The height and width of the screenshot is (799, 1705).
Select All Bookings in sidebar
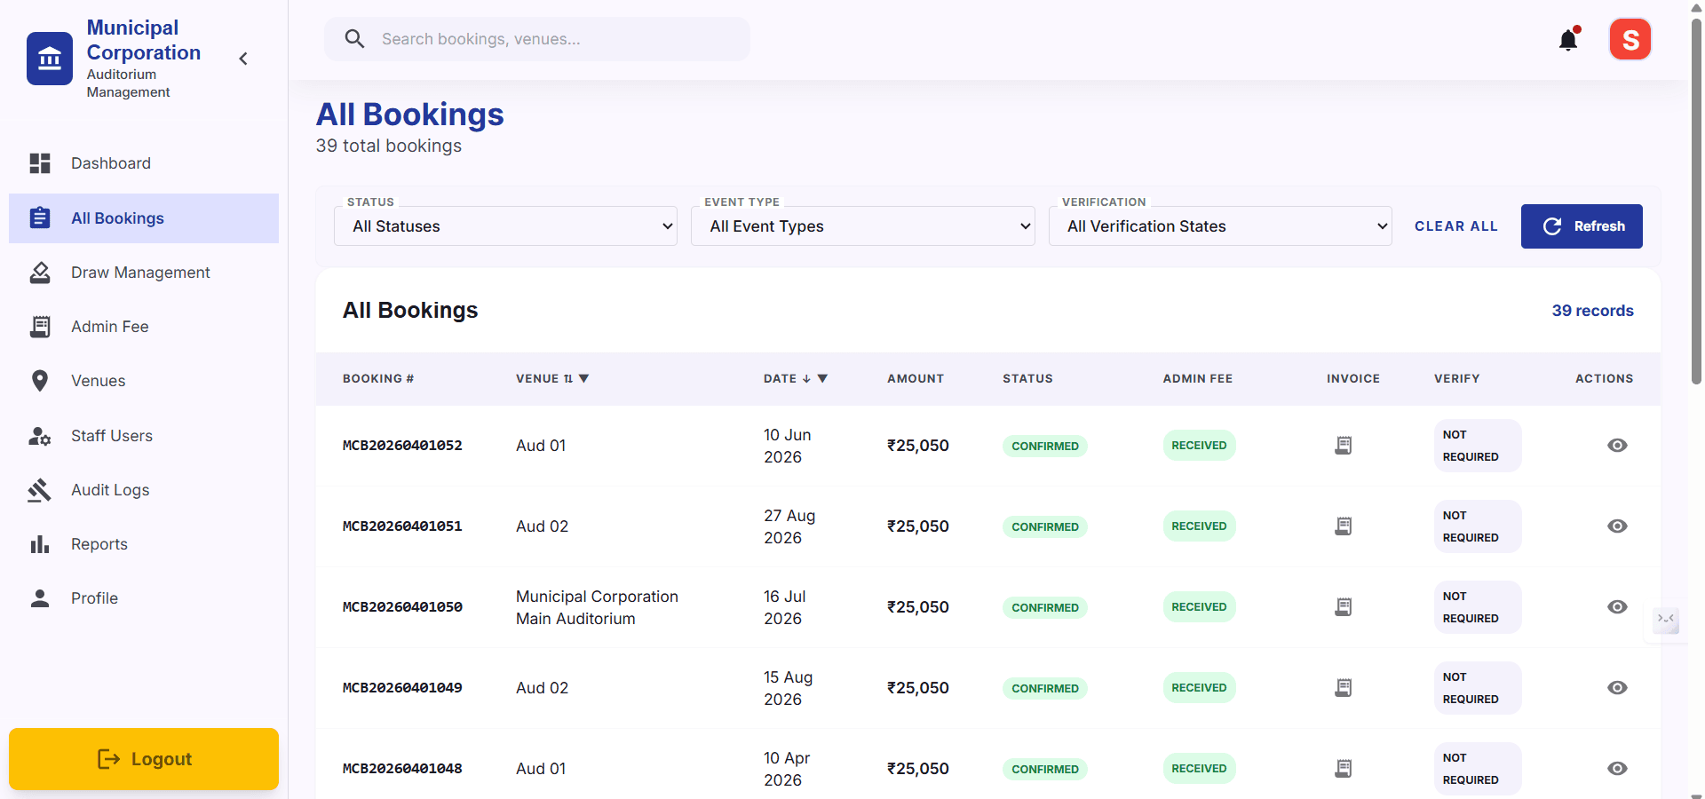[x=144, y=218]
